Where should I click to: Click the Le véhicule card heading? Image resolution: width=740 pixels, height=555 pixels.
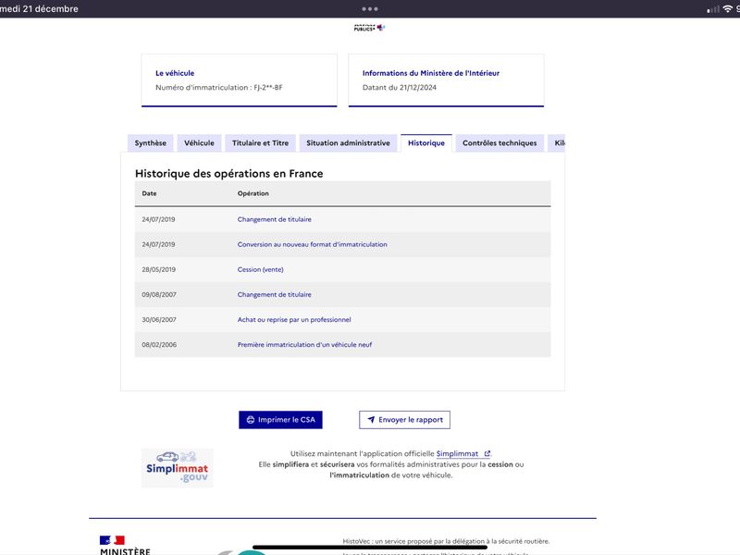(x=175, y=73)
